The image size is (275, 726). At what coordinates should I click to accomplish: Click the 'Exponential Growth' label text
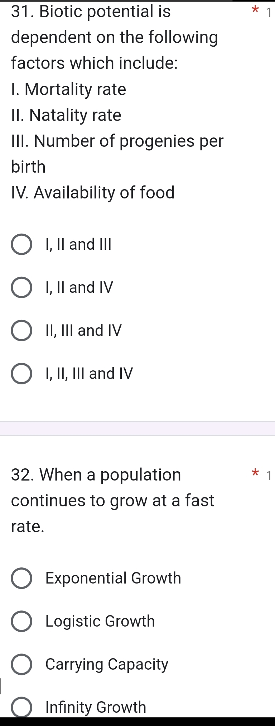tap(113, 578)
